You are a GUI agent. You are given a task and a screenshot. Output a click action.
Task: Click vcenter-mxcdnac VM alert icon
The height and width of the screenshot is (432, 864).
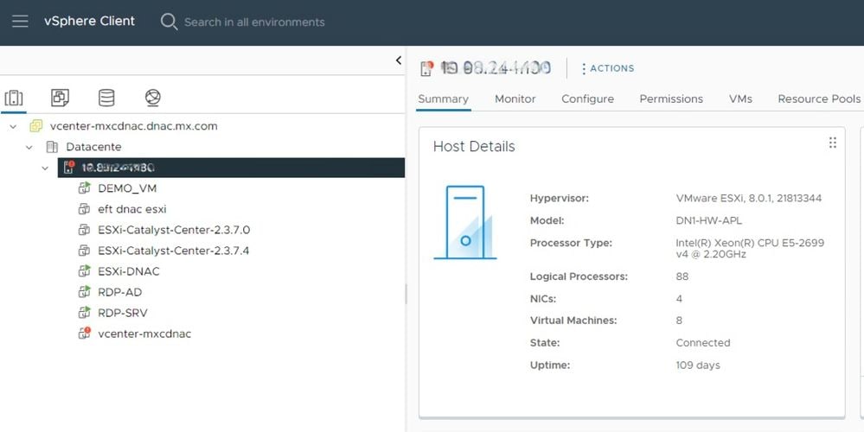tap(84, 334)
